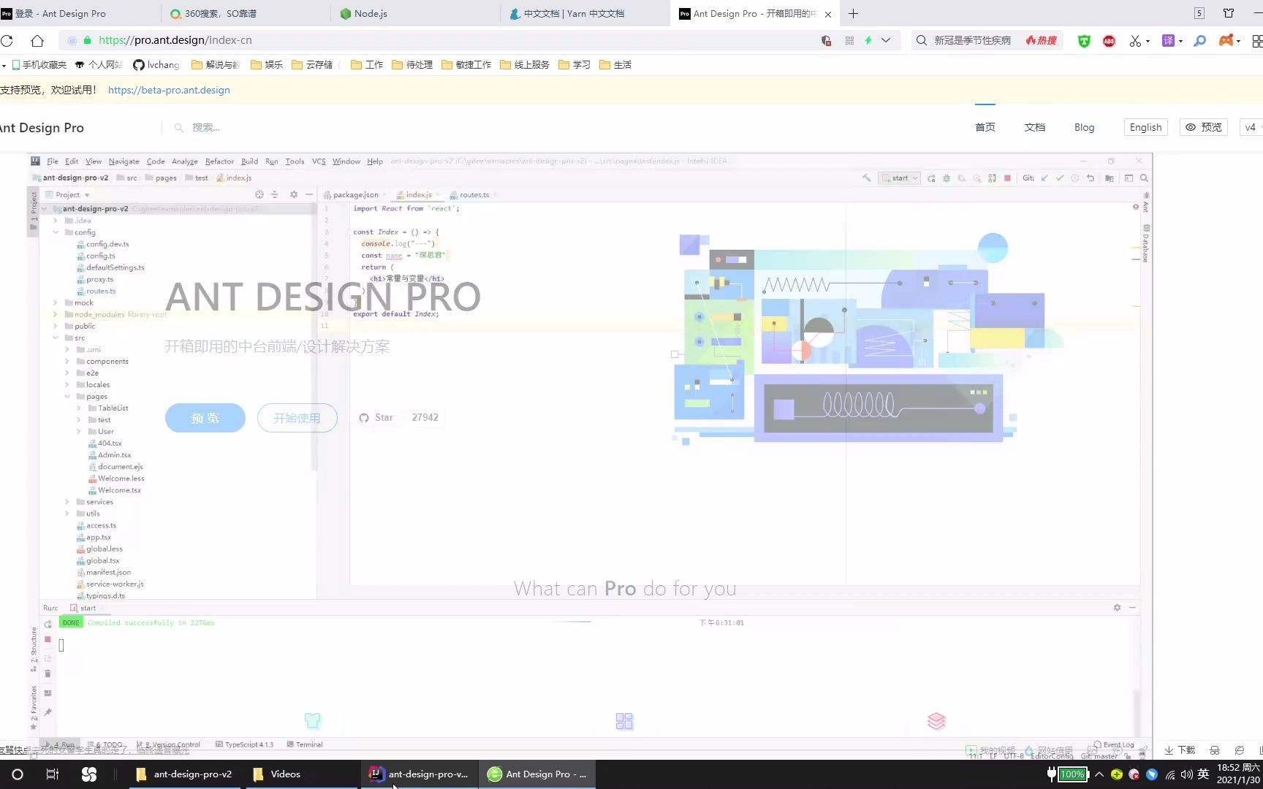Click the settings gear in Run panel
This screenshot has height=789, width=1263.
[x=1117, y=607]
